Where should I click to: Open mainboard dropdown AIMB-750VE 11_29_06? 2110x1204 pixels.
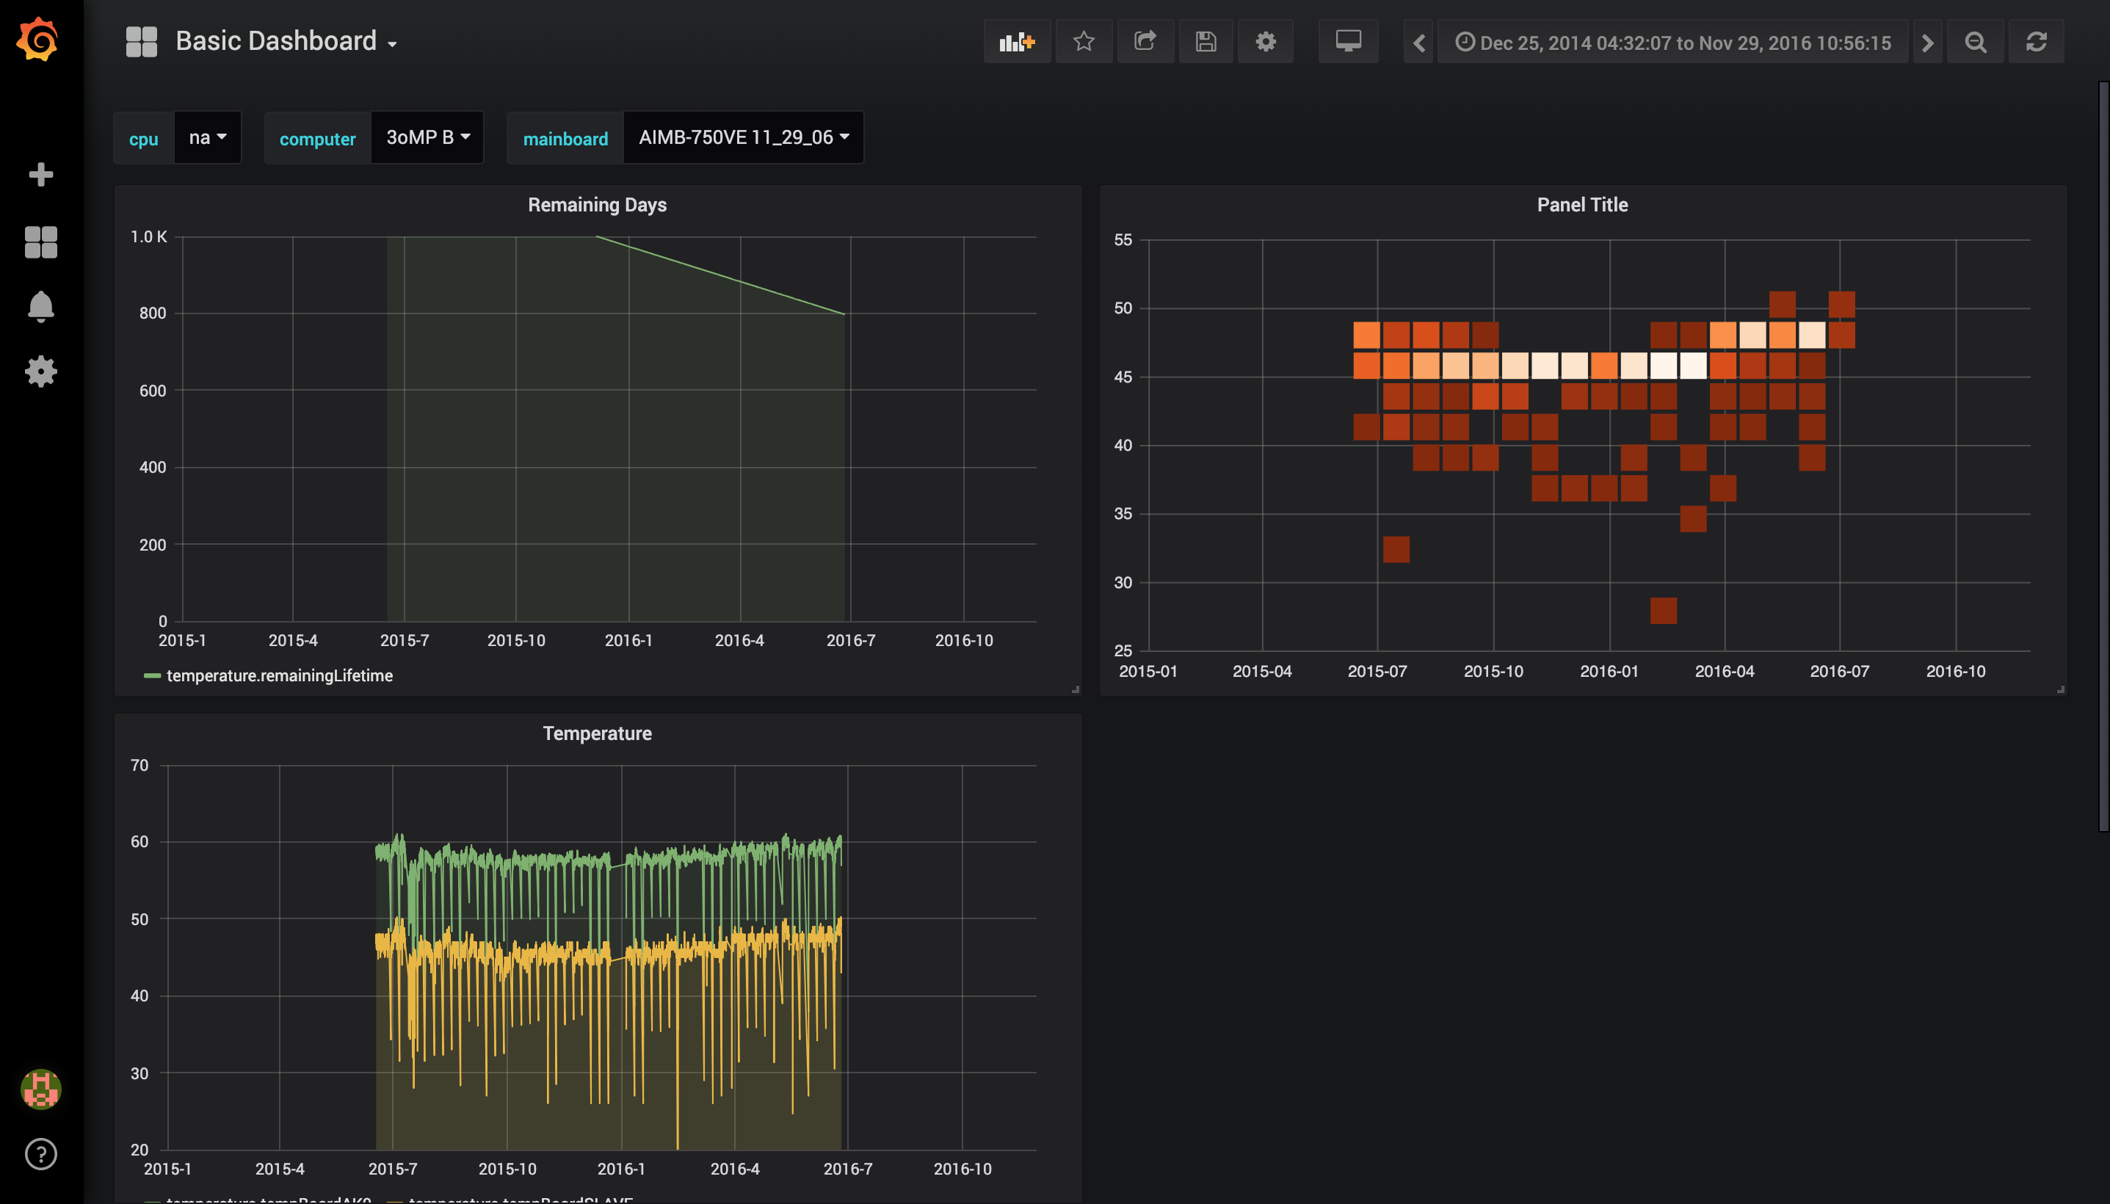742,137
